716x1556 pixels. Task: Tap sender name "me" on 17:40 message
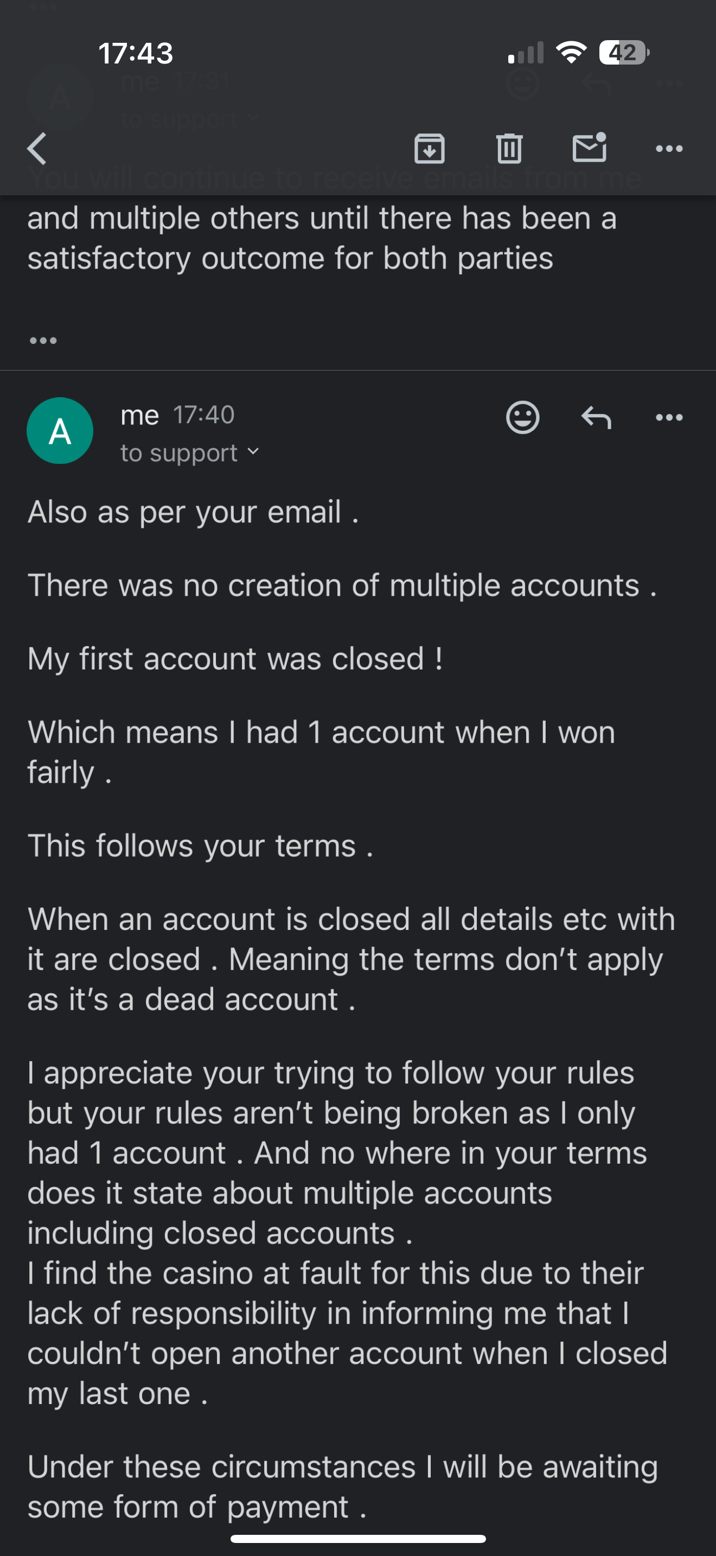(139, 416)
